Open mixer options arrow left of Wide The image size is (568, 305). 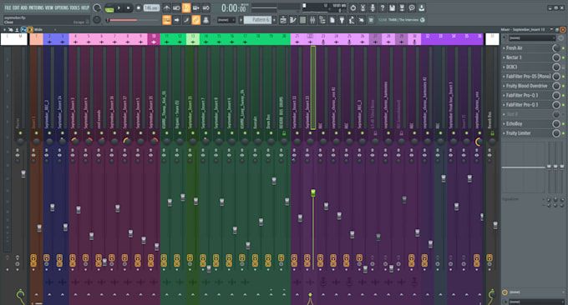coord(4,30)
